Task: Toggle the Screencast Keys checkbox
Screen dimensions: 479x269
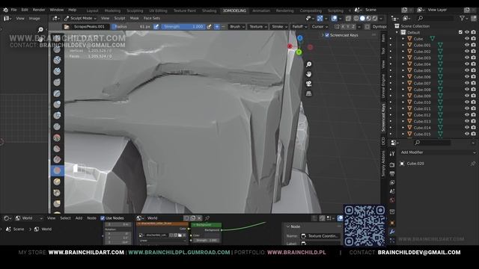Action: (x=327, y=35)
